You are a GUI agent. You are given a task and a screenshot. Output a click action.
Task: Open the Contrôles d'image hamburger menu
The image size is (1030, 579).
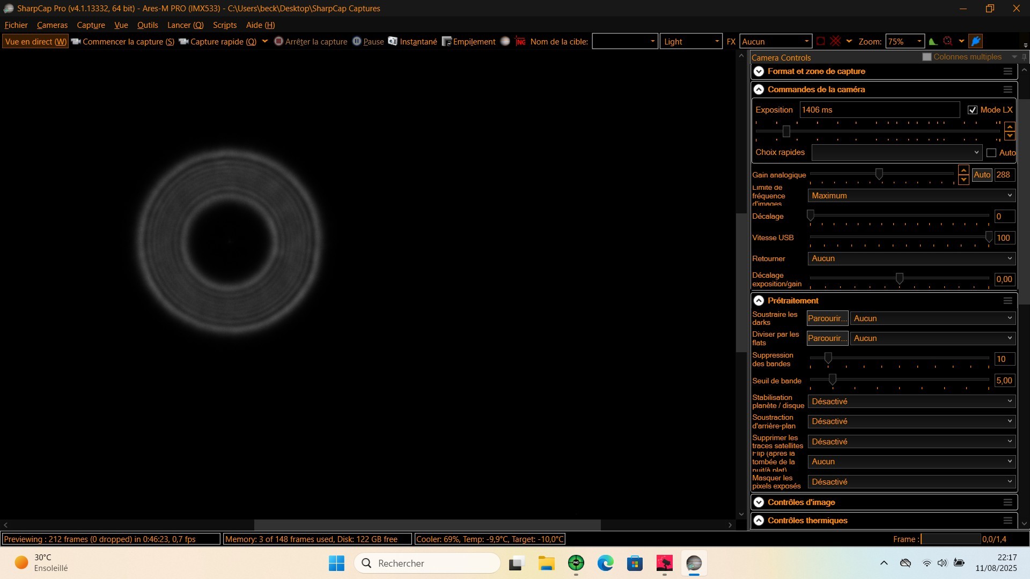[x=1007, y=502]
